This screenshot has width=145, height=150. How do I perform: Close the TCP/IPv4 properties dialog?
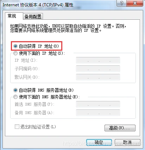135,3
